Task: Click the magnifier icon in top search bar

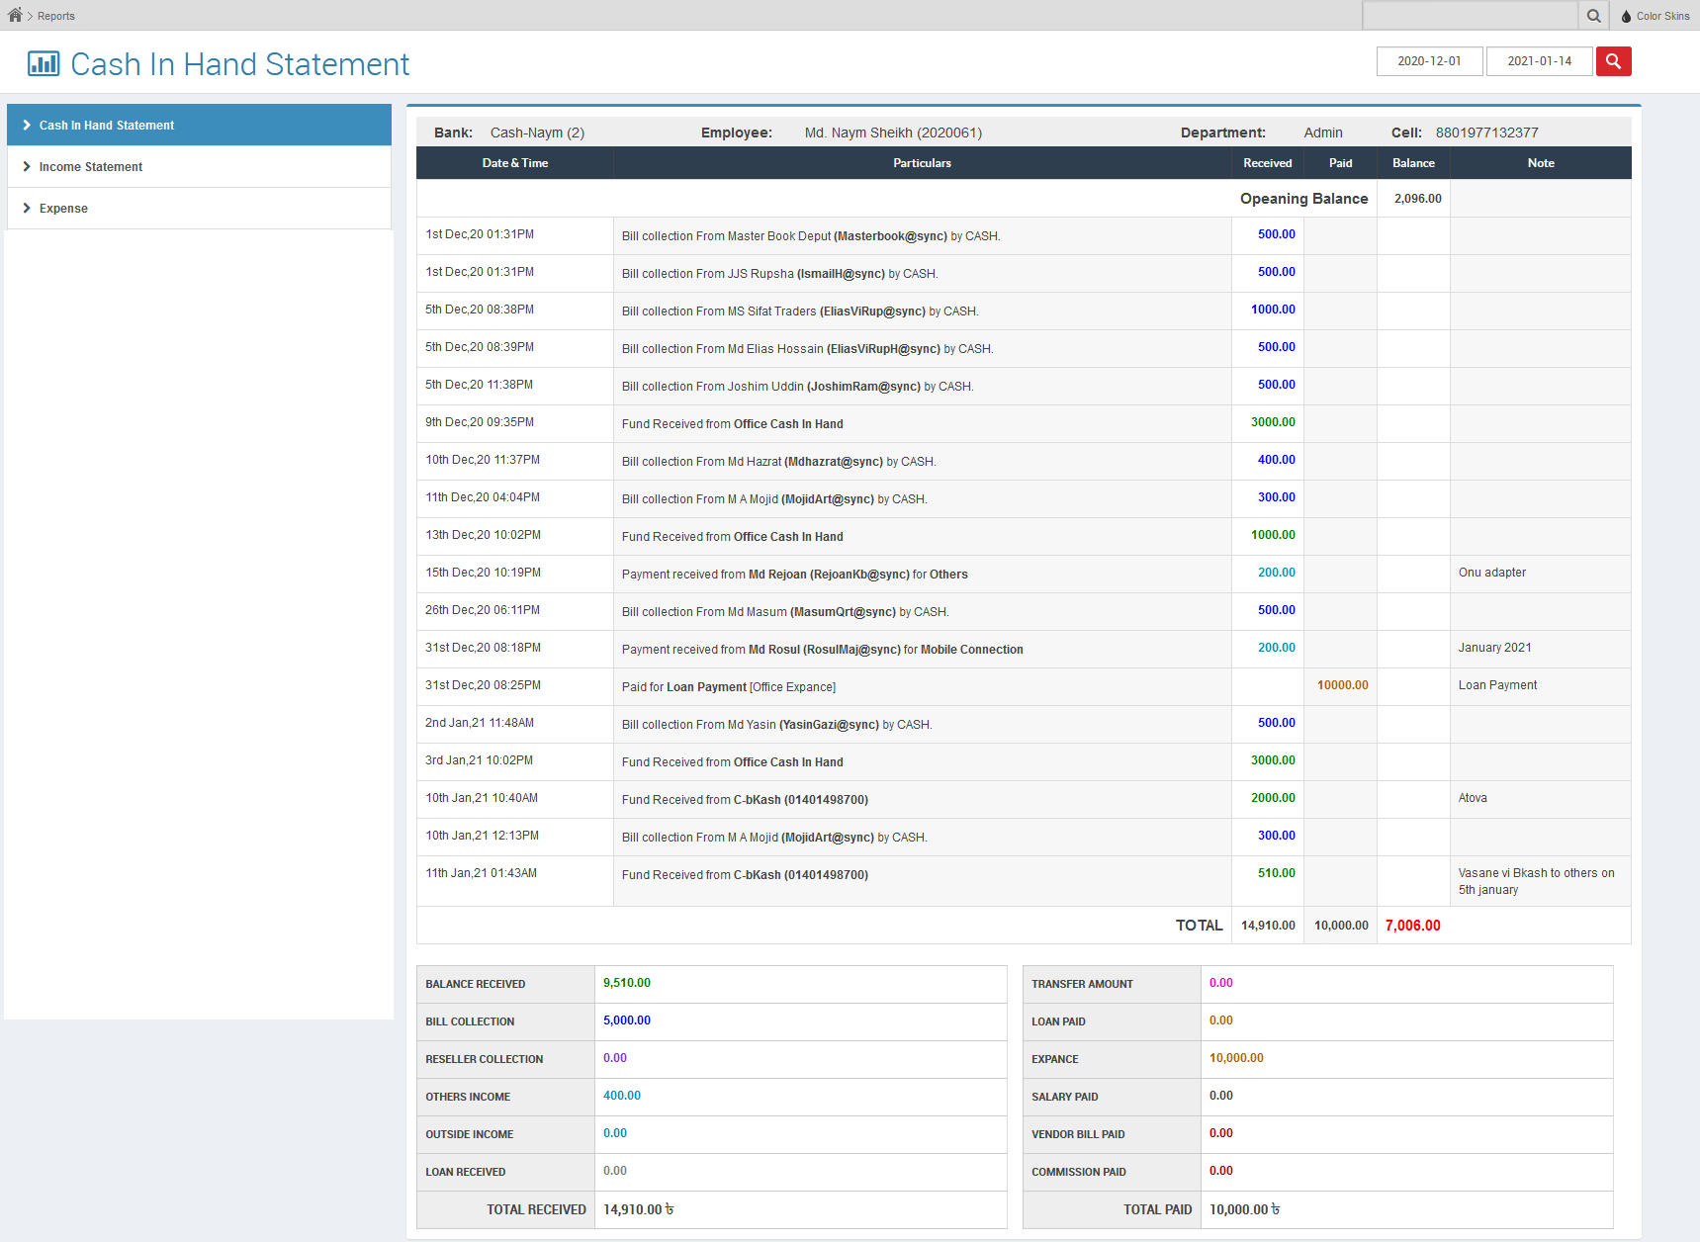Action: [x=1593, y=16]
